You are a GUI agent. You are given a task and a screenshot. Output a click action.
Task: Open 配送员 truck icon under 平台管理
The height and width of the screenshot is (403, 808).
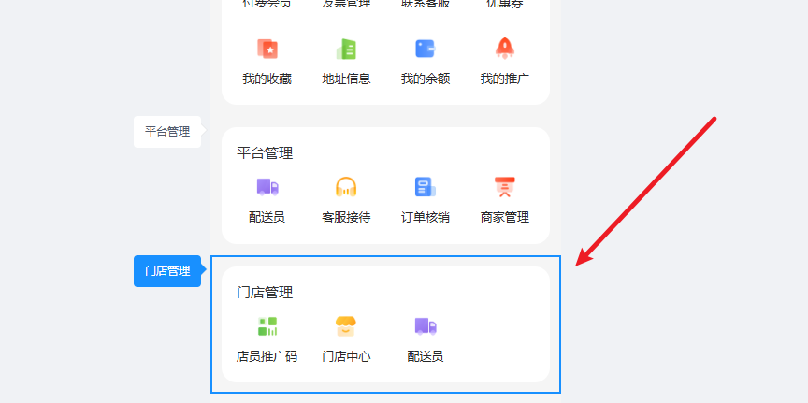[x=267, y=187]
